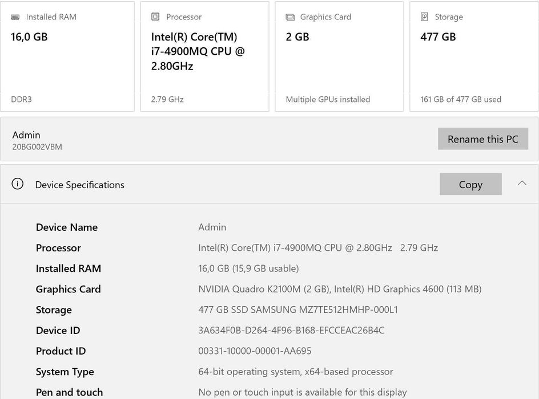Viewport: 539px width, 399px height.
Task: Collapse the Device Specifications section
Action: coord(522,184)
